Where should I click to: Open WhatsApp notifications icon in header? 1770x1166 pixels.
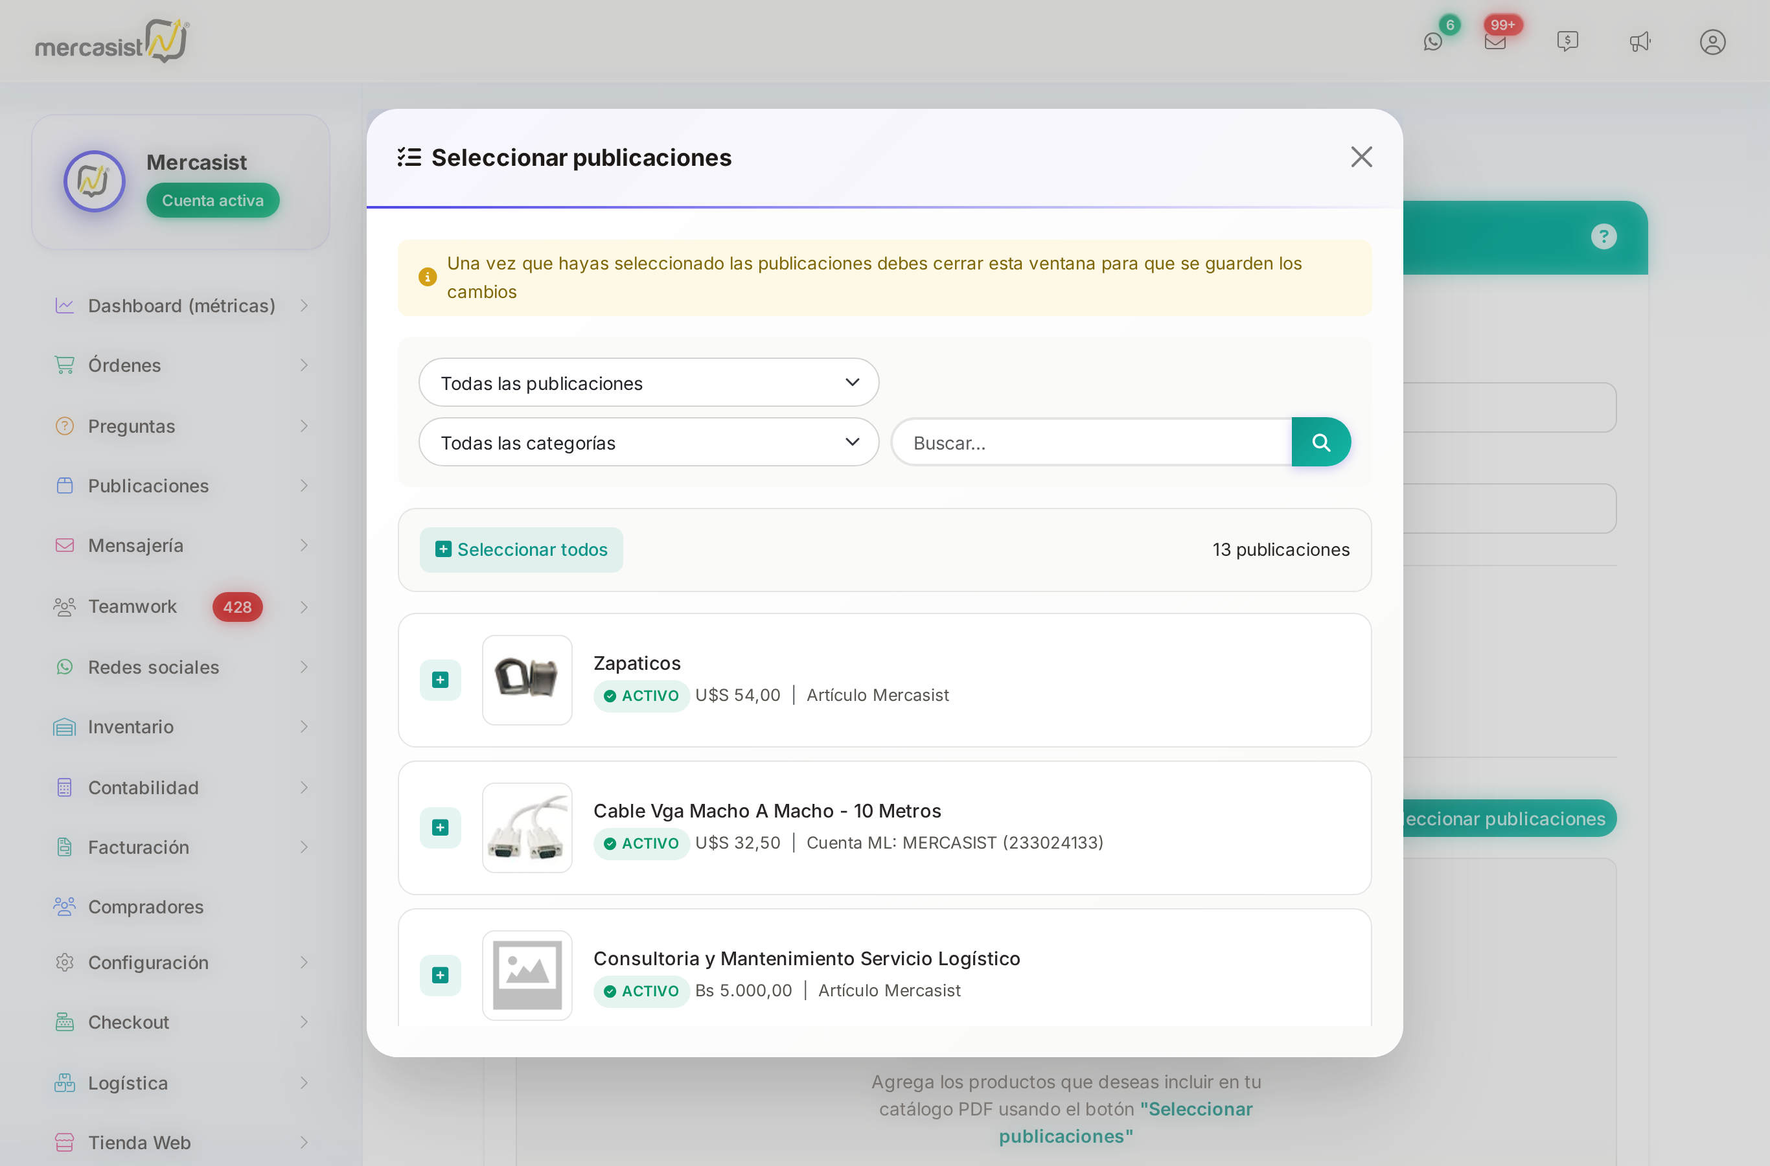1432,41
